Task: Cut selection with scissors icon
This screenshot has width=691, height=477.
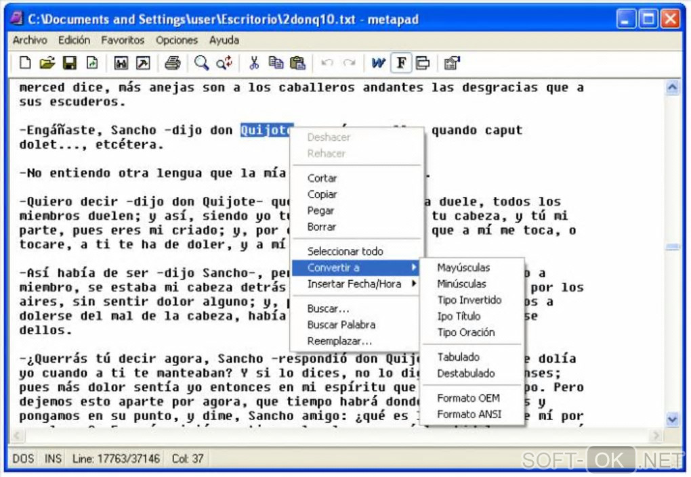Action: pos(254,64)
